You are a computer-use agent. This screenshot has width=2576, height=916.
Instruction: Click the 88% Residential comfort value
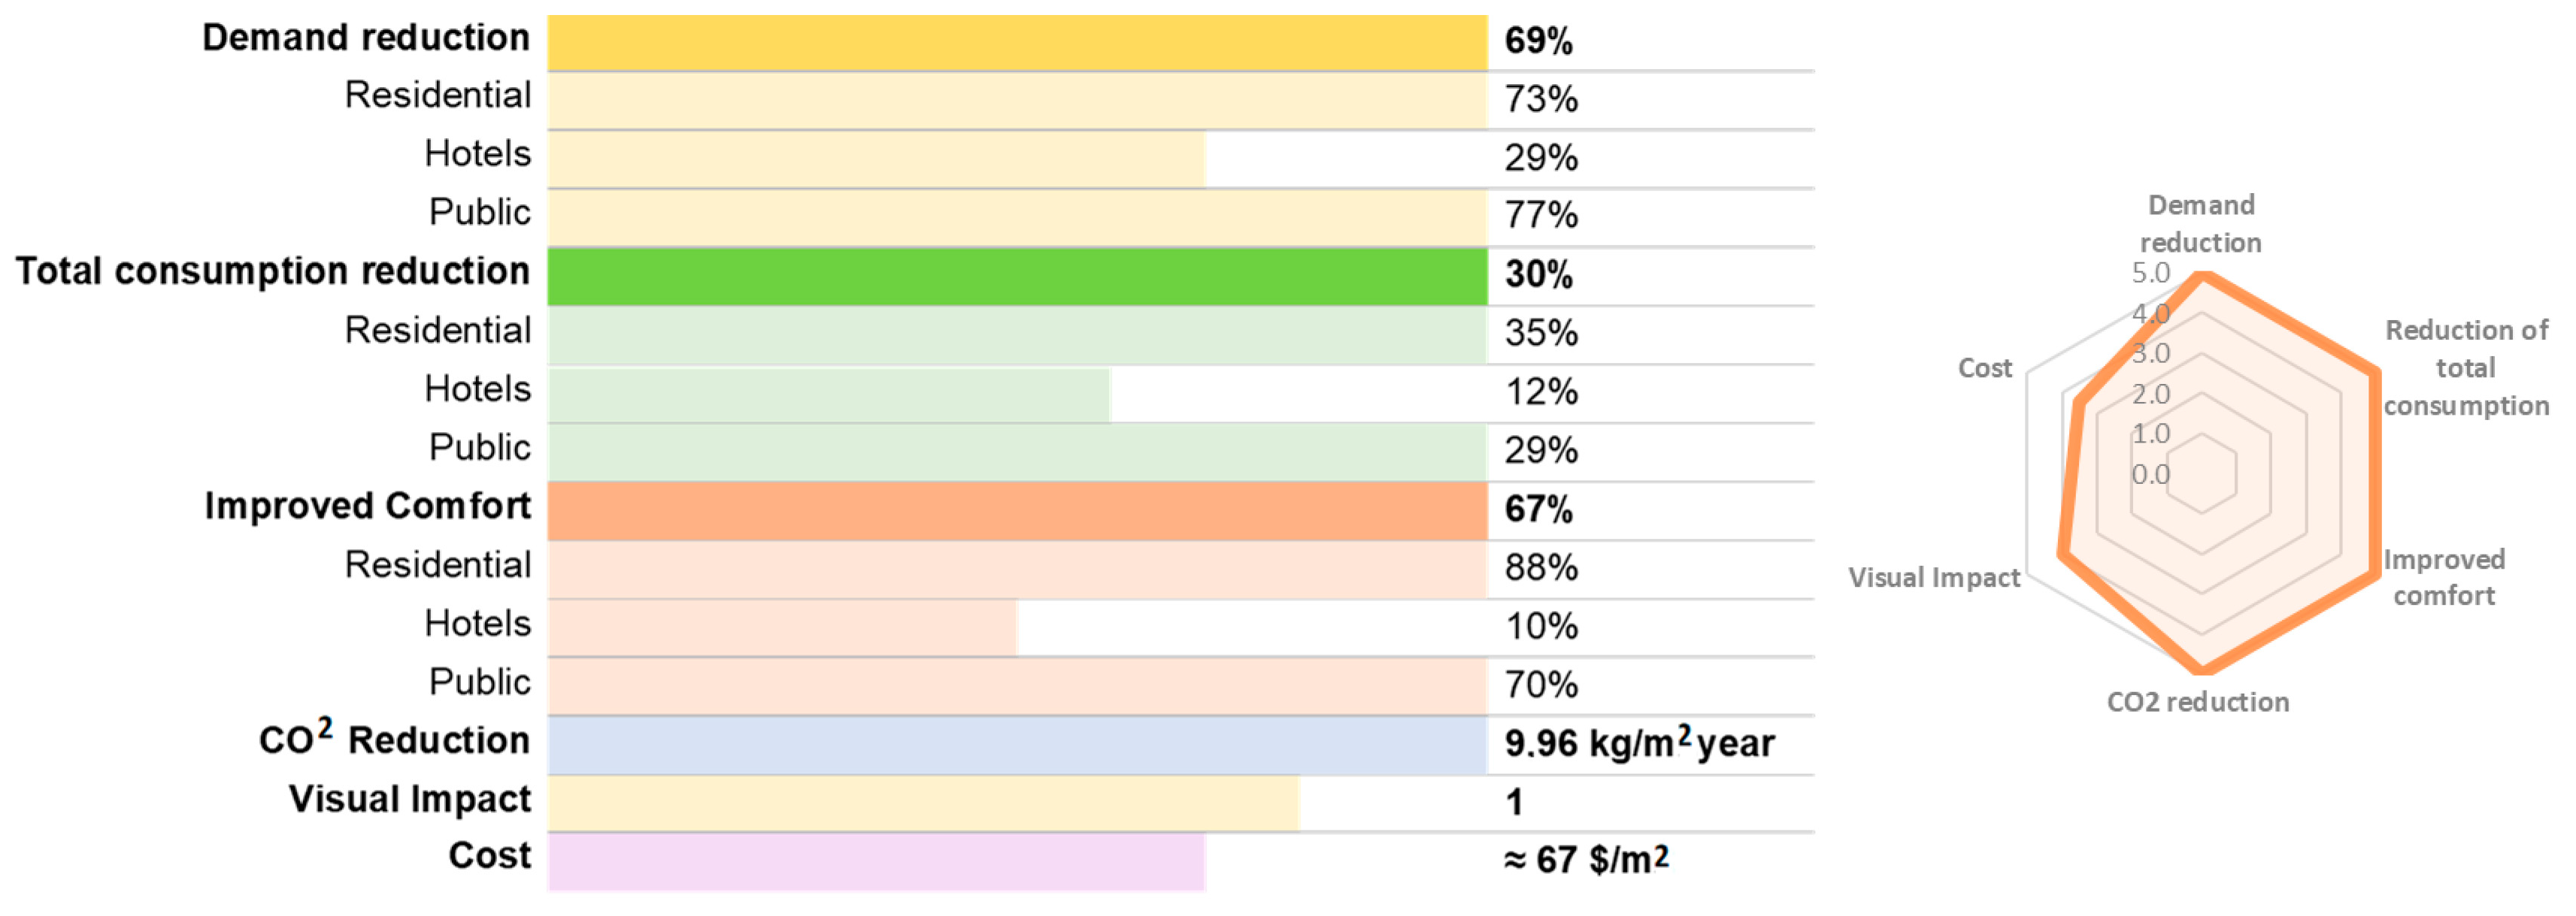point(1541,568)
